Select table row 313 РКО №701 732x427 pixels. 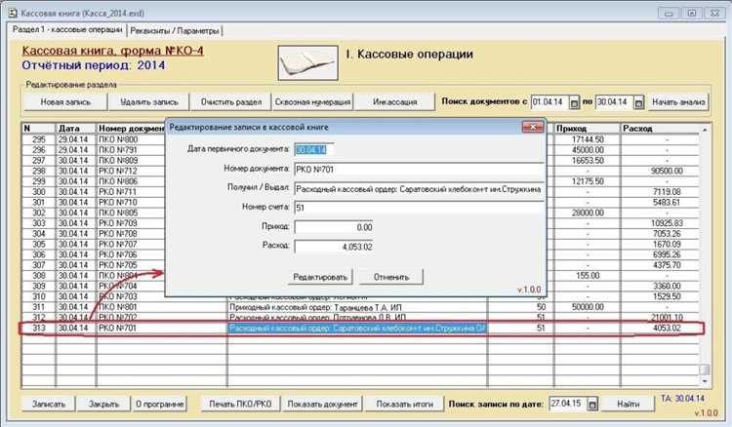click(x=360, y=329)
